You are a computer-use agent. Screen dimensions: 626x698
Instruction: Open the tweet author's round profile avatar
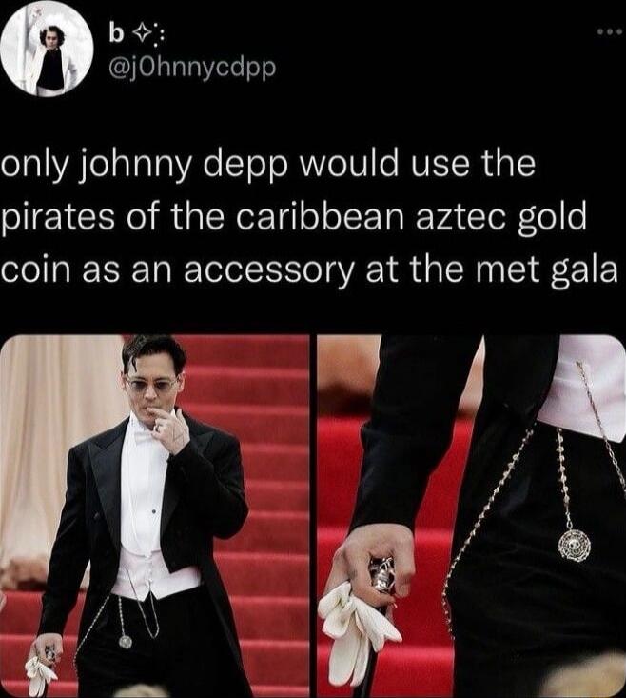coord(47,49)
